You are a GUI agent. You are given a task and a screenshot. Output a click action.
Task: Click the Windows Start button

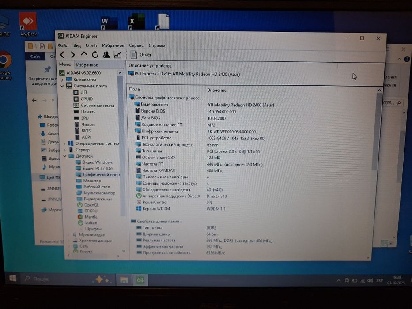pyautogui.click(x=13, y=278)
